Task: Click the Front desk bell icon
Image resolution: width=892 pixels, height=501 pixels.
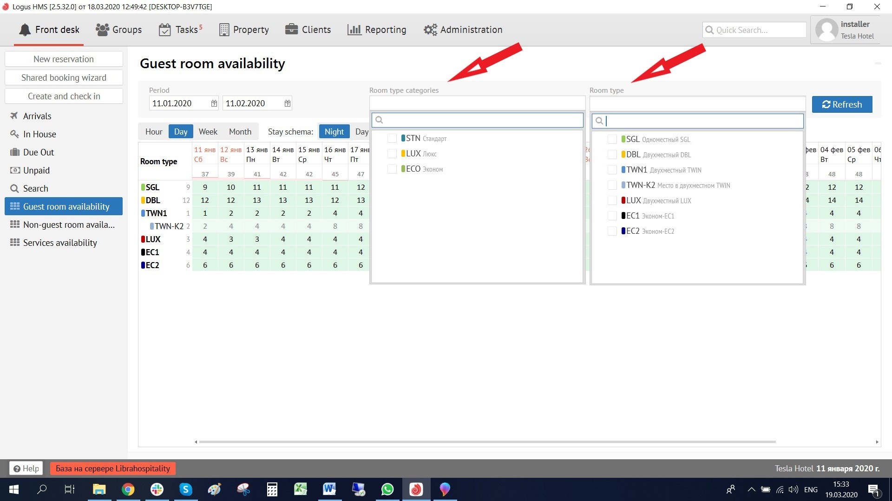Action: tap(25, 30)
